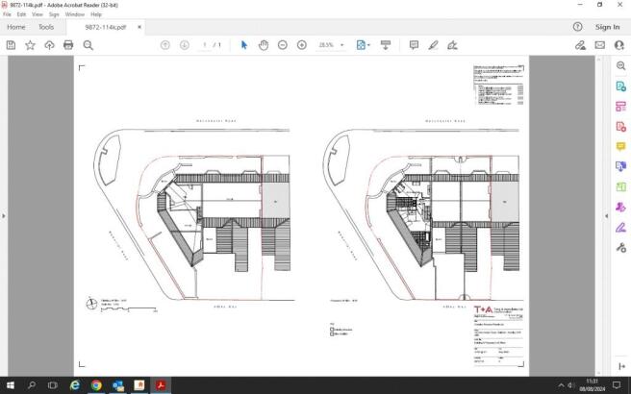Bookmark the document with the star icon
The image size is (631, 394).
tap(30, 45)
